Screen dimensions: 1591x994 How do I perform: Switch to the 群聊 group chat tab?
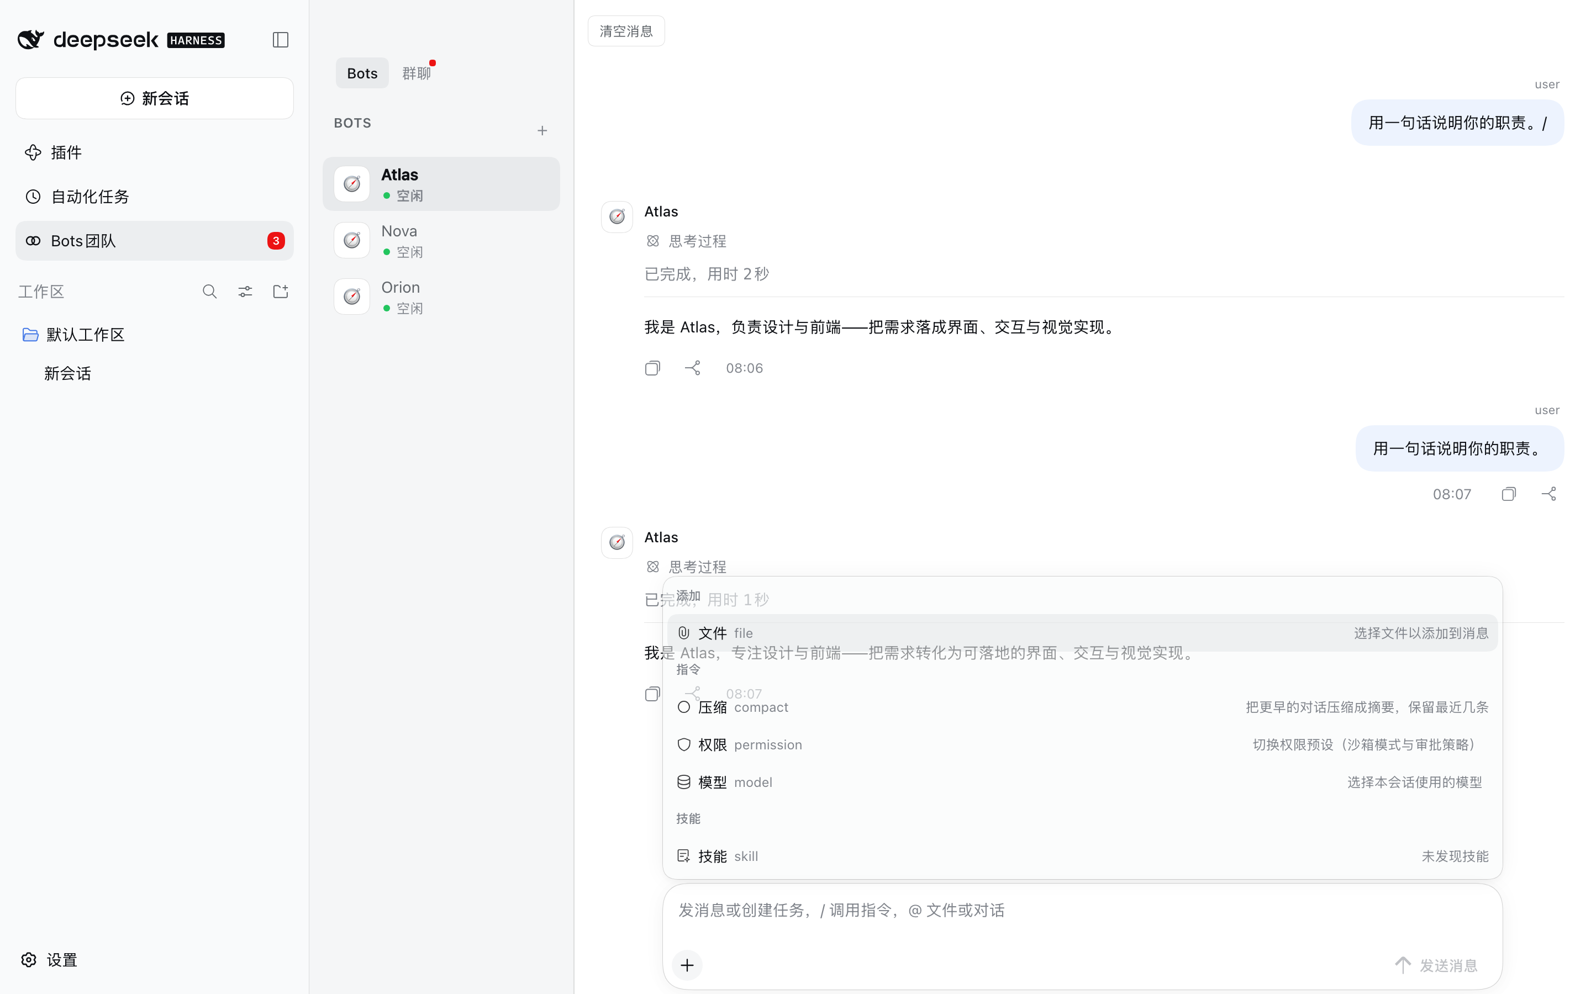(417, 73)
